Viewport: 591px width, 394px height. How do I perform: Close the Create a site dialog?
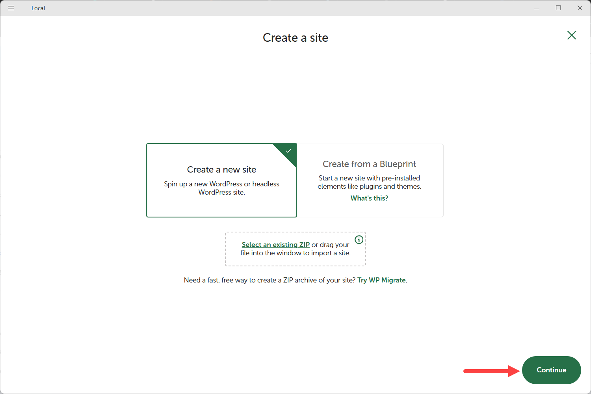[x=571, y=35]
